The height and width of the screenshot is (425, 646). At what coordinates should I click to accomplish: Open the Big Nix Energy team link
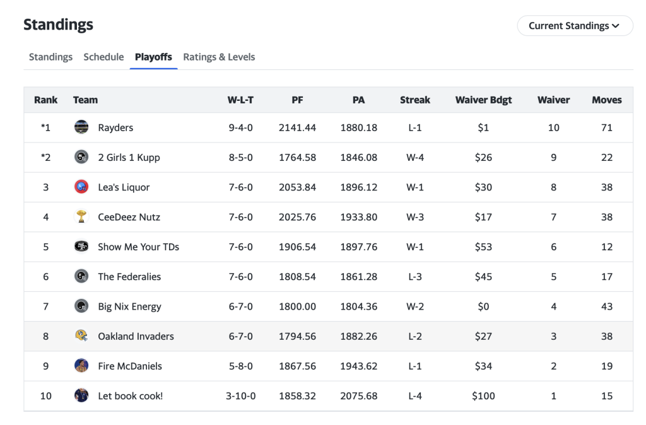(129, 307)
